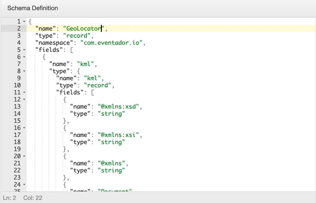Click line number 10 in the gutter

coord(17,85)
